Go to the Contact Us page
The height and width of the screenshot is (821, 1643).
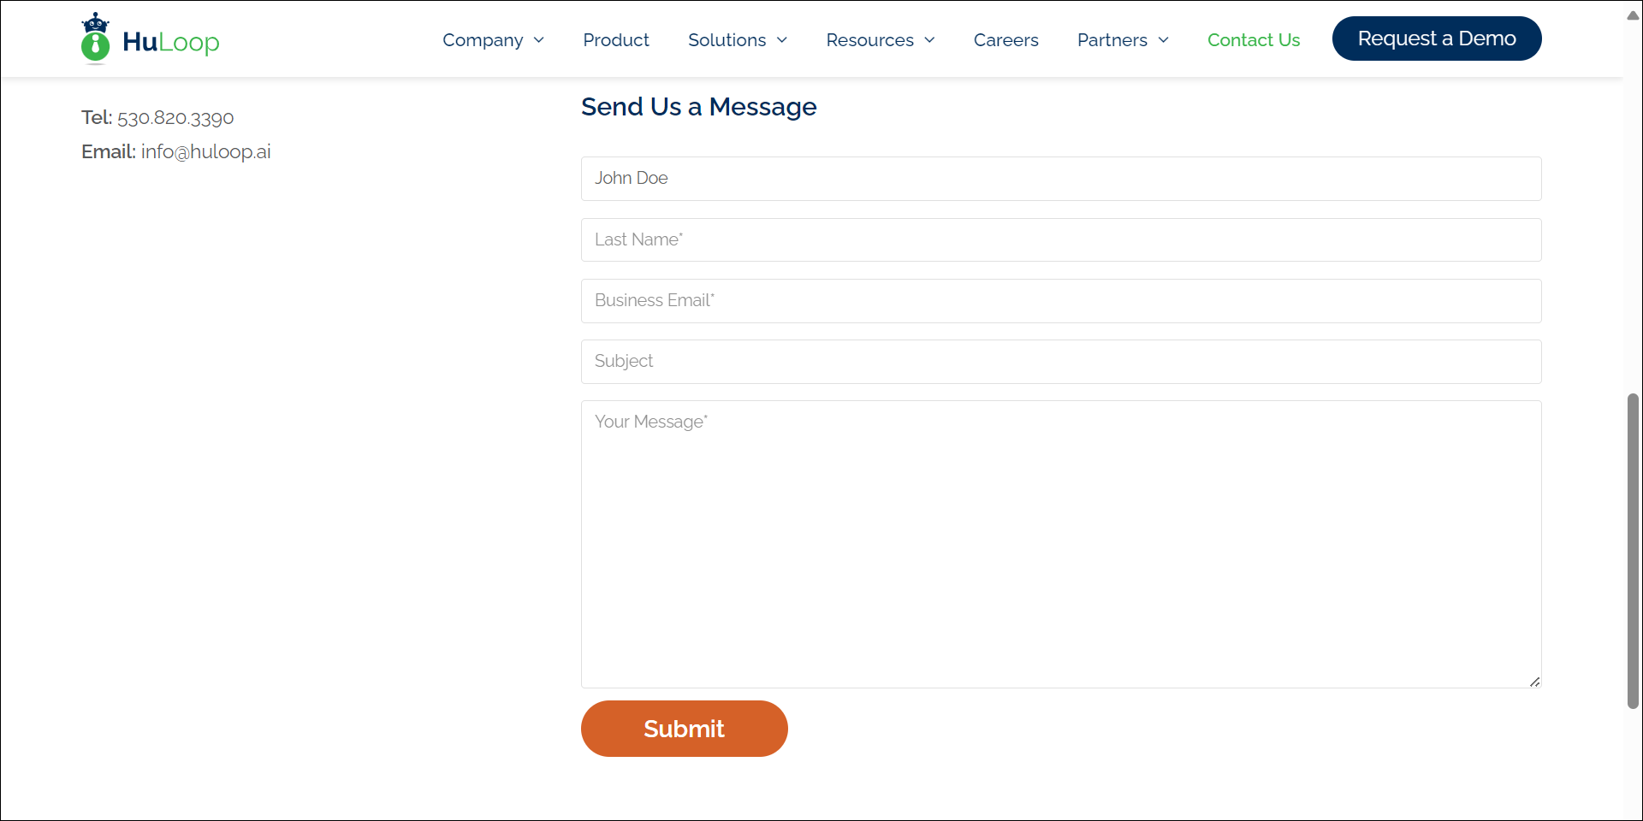click(x=1253, y=40)
